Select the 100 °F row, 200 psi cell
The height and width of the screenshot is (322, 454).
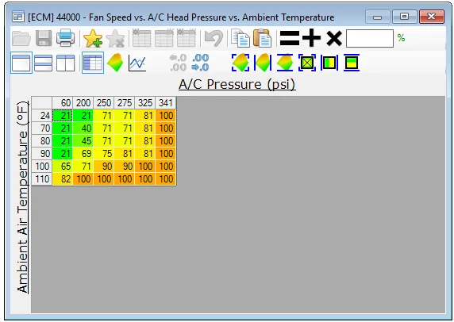83,166
